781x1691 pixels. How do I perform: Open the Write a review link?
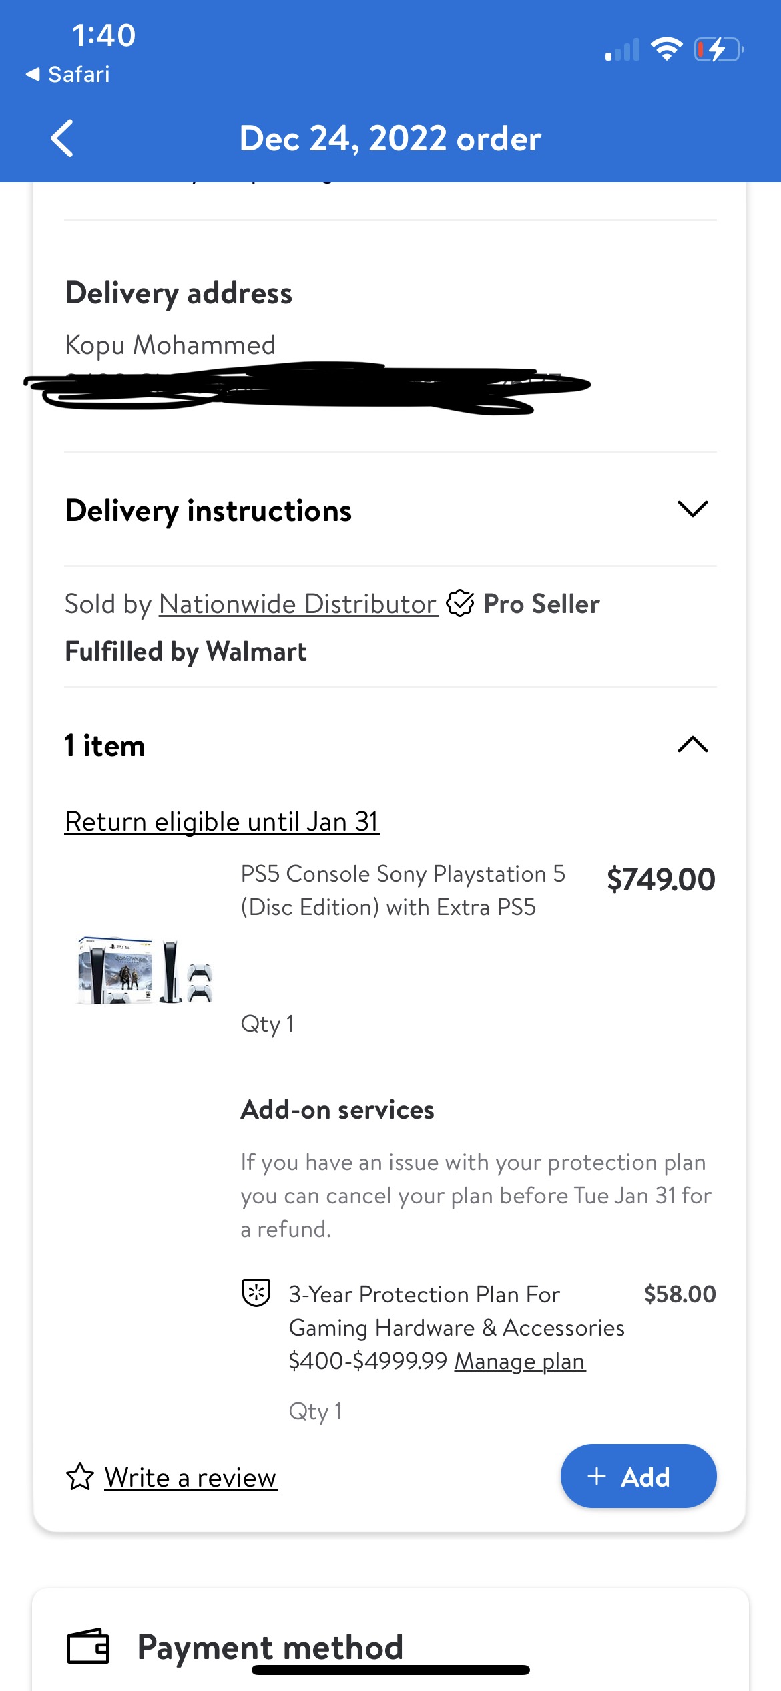point(190,1477)
